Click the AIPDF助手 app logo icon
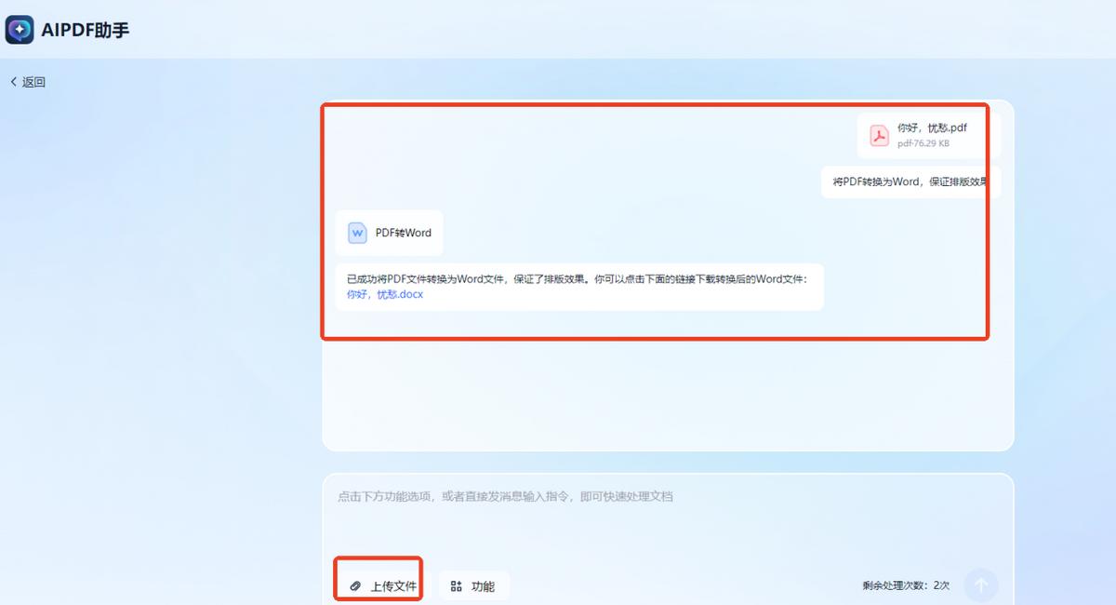This screenshot has height=605, width=1116. [20, 30]
